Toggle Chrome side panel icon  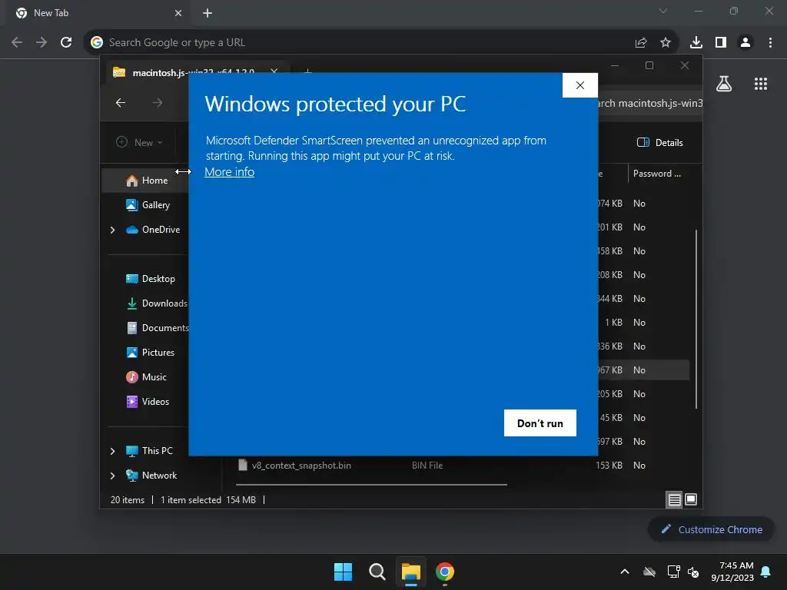(721, 43)
